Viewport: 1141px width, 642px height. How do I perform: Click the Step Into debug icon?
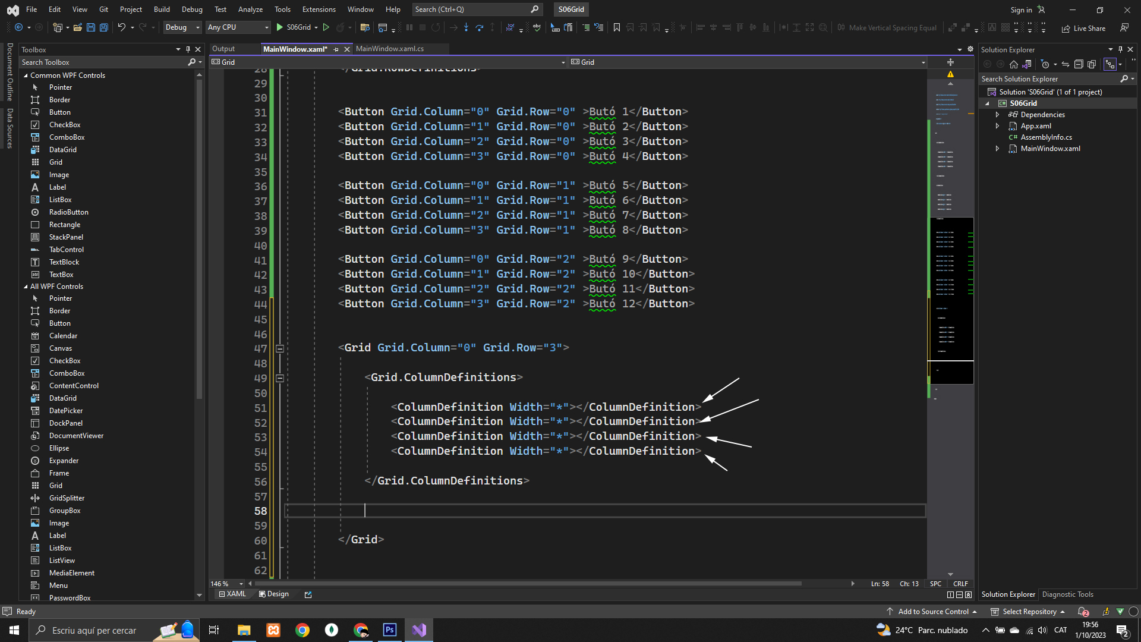pyautogui.click(x=466, y=27)
